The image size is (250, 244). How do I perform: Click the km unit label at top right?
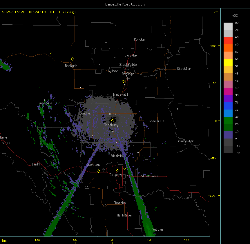[216, 12]
